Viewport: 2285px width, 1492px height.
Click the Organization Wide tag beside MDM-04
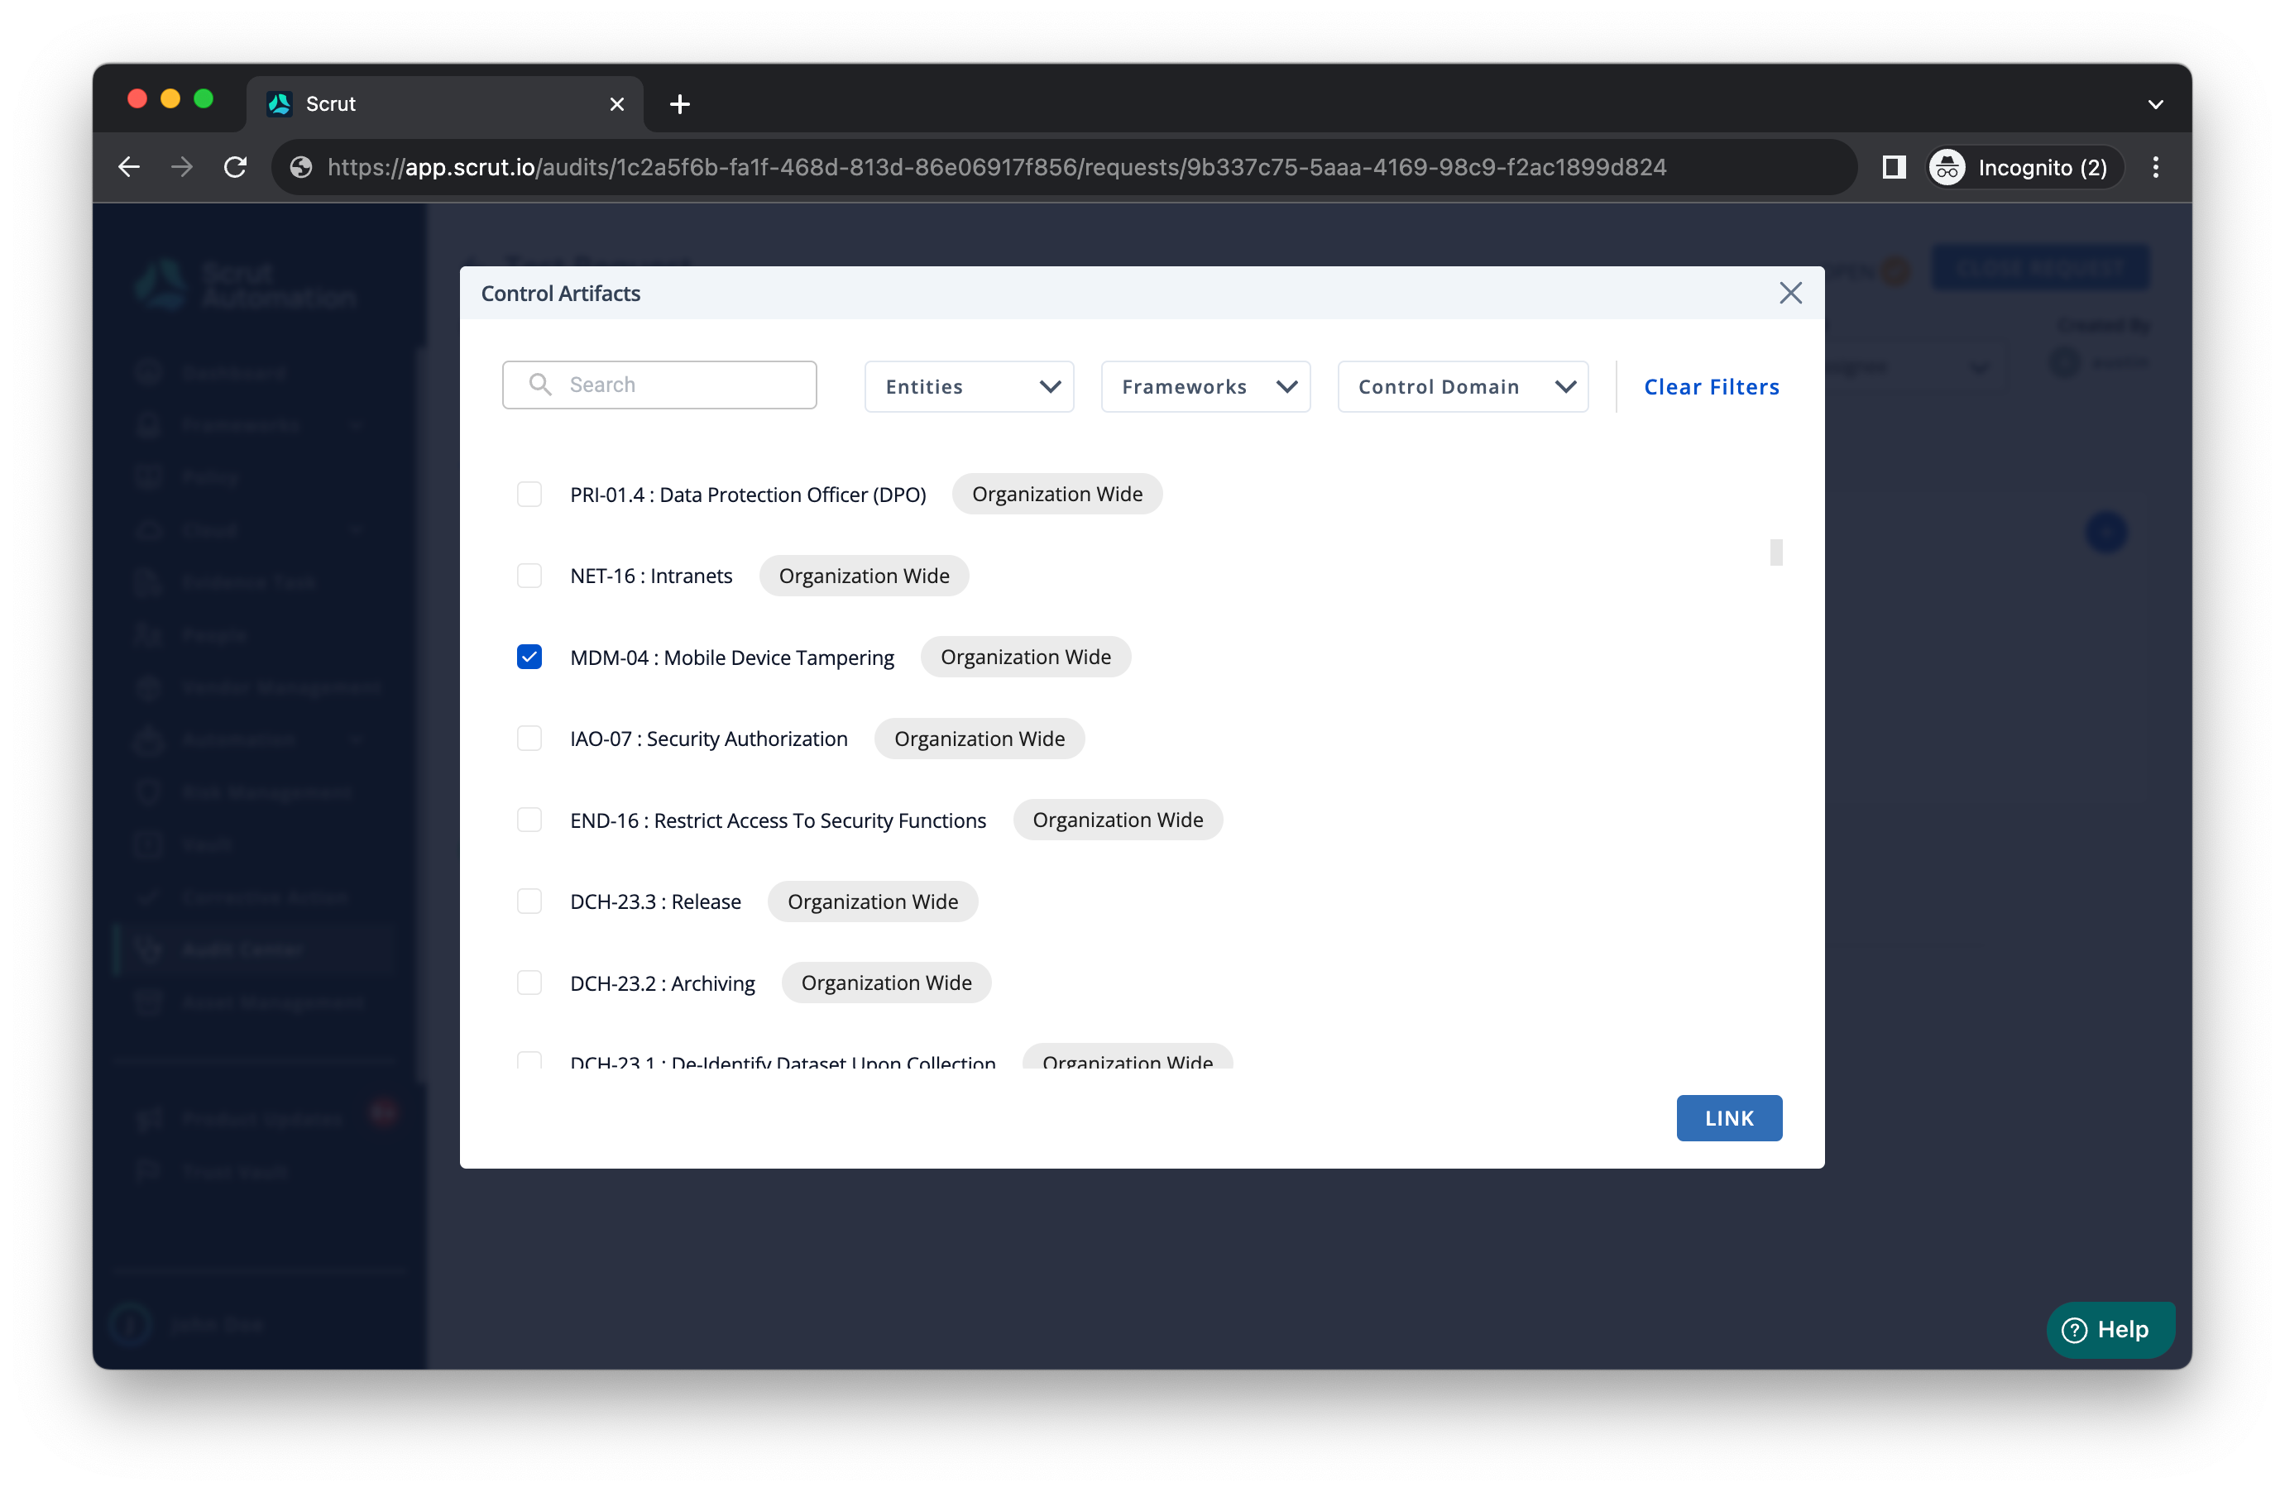pyautogui.click(x=1025, y=657)
